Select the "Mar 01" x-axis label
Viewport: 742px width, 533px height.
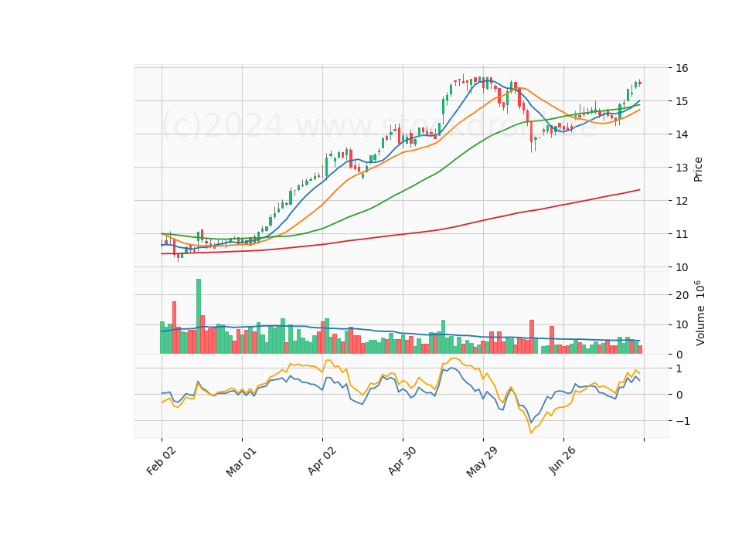[x=241, y=461]
